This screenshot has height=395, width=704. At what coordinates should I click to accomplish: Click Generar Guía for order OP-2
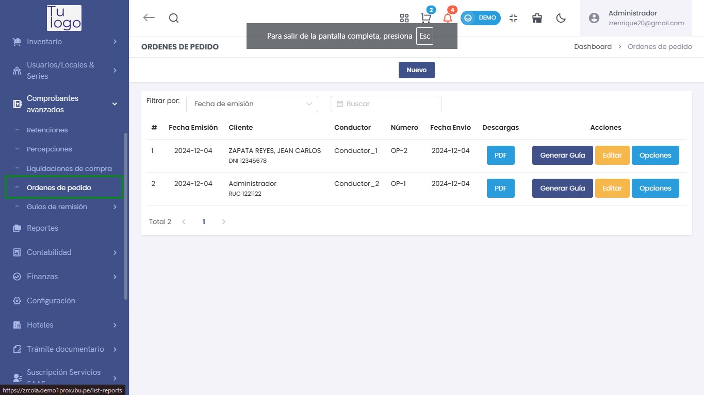click(562, 156)
